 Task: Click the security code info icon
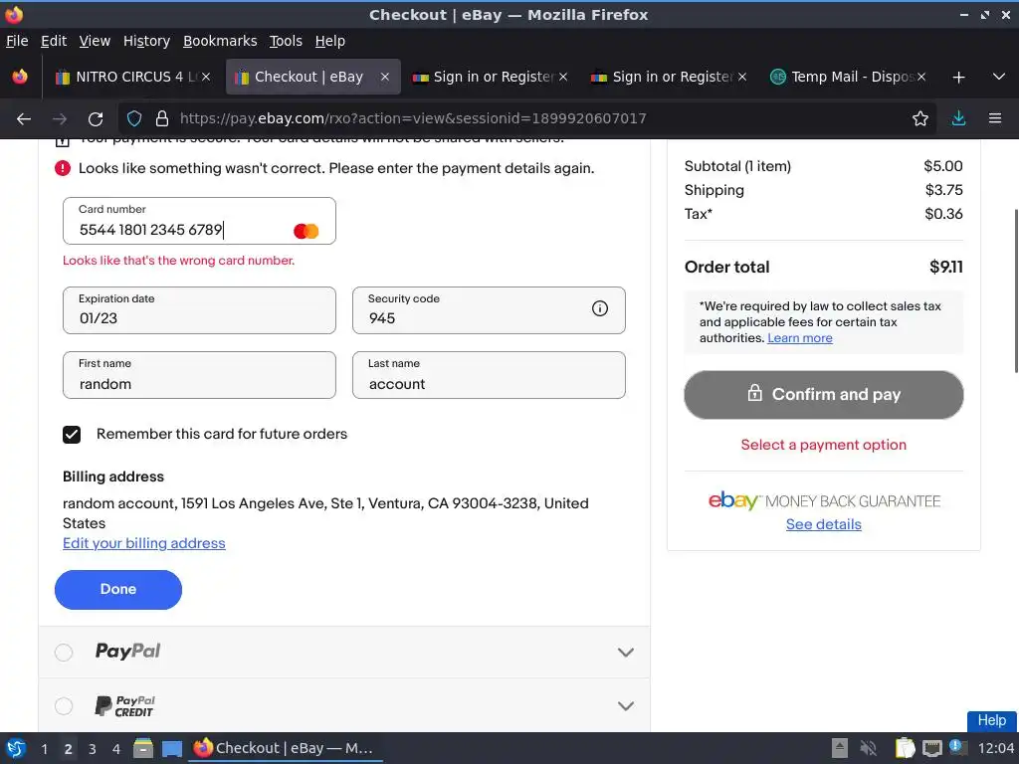coord(600,308)
